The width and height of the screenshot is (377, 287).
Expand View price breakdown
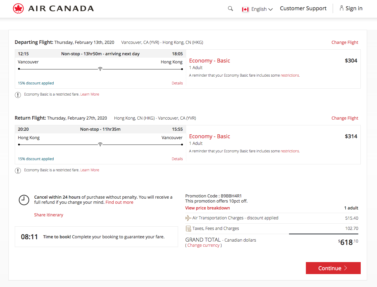[207, 208]
